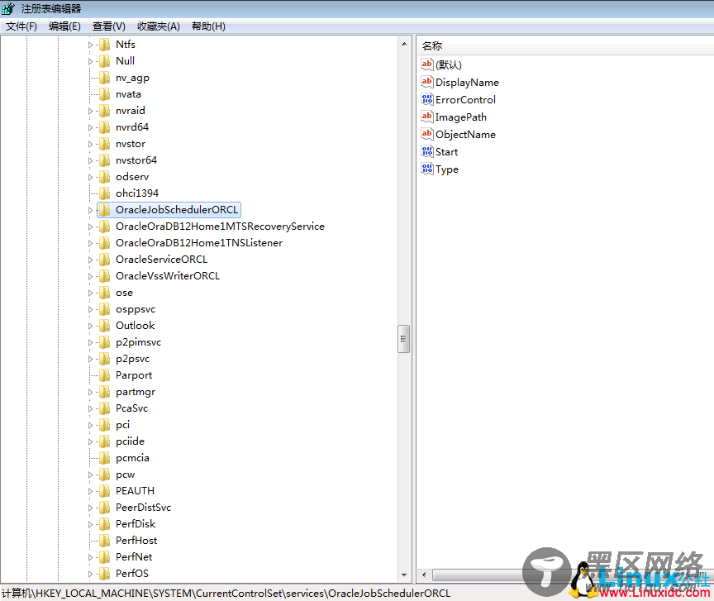Expand the Null key
Viewport: 714px width, 601px height.
(x=90, y=61)
